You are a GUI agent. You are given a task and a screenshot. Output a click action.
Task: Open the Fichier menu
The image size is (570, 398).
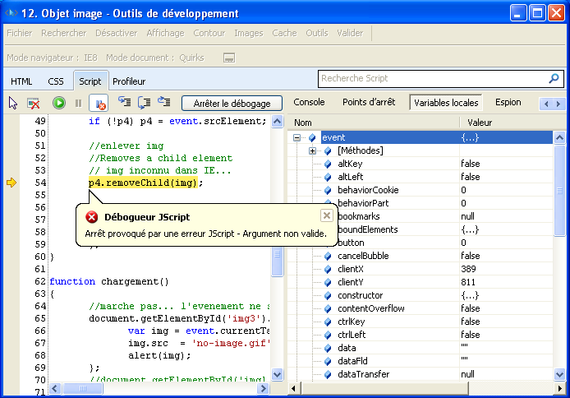[x=19, y=33]
